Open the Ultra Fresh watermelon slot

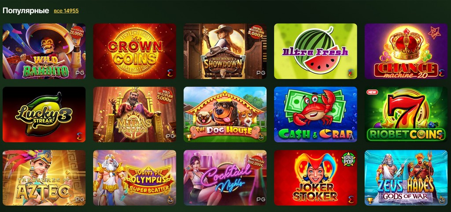315,51
